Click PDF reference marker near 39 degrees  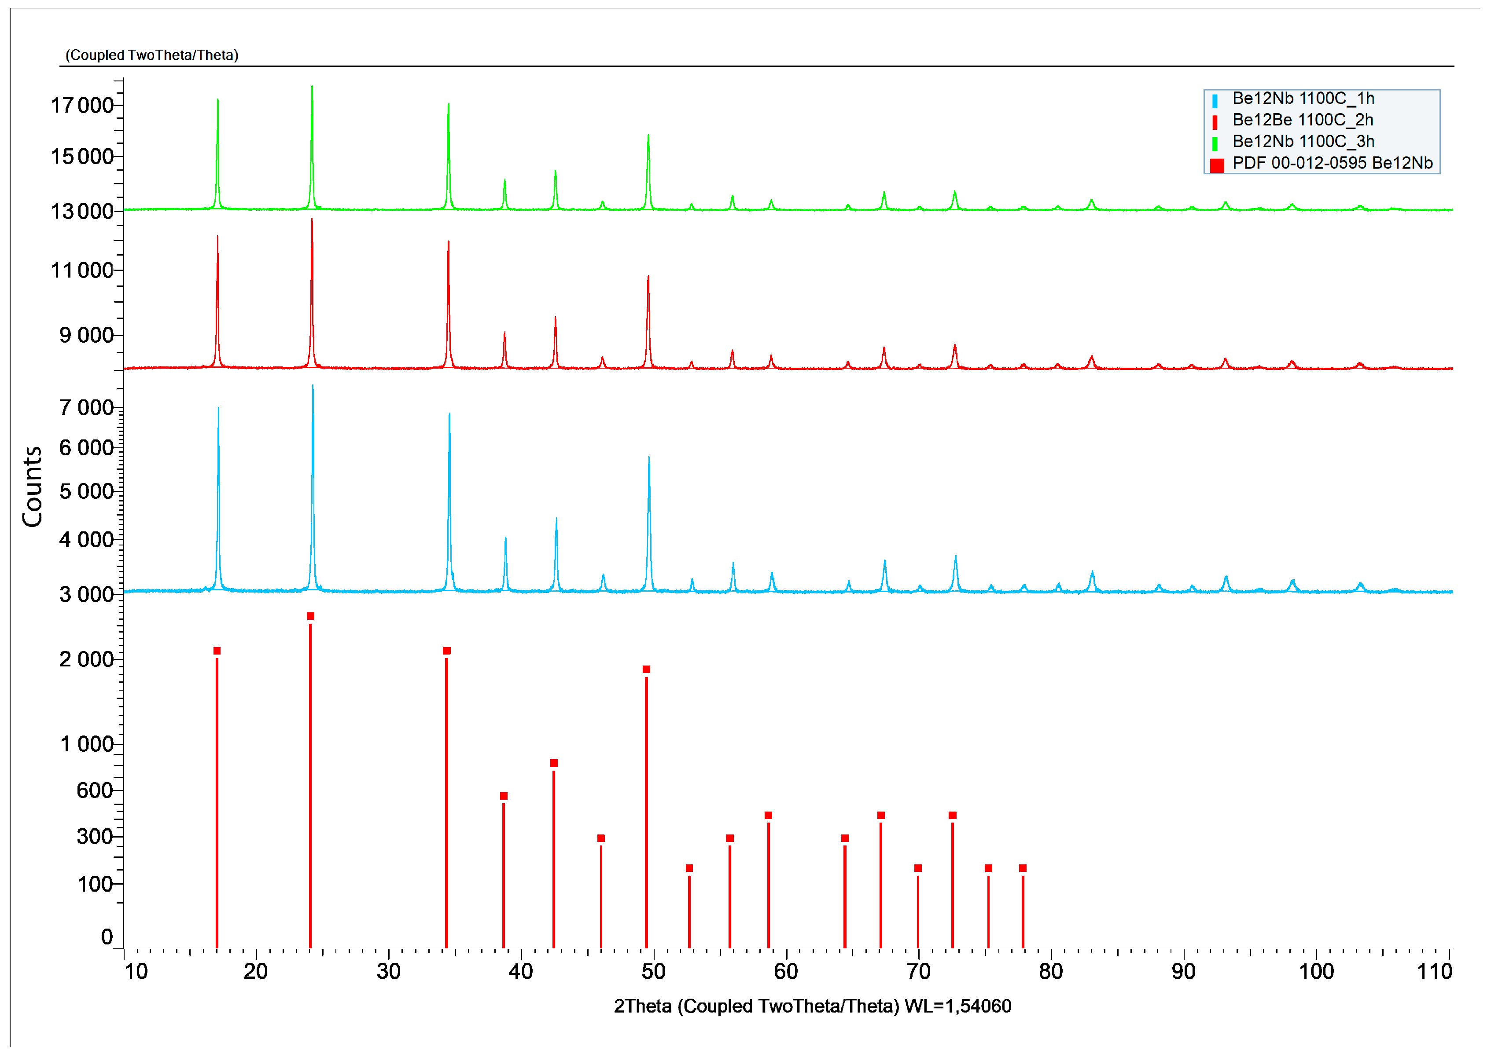pyautogui.click(x=503, y=796)
